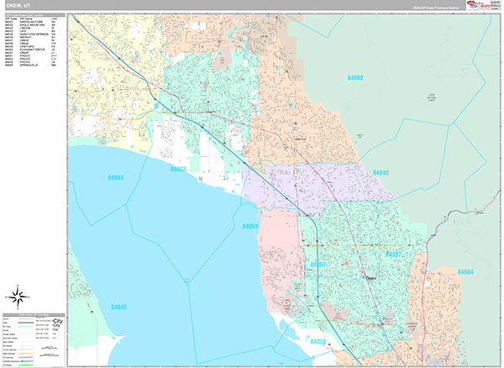Click the 84058 ZIP code label
This screenshot has height=368, width=504.
pyautogui.click(x=318, y=342)
